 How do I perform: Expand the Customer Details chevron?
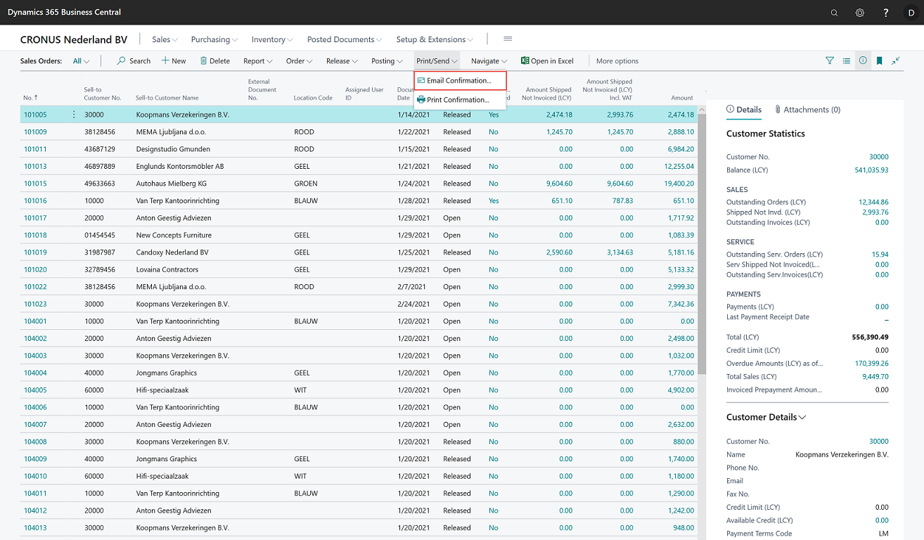[x=802, y=417]
